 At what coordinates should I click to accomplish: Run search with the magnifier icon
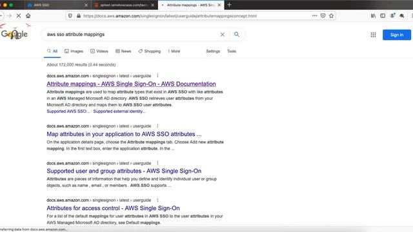click(237, 34)
